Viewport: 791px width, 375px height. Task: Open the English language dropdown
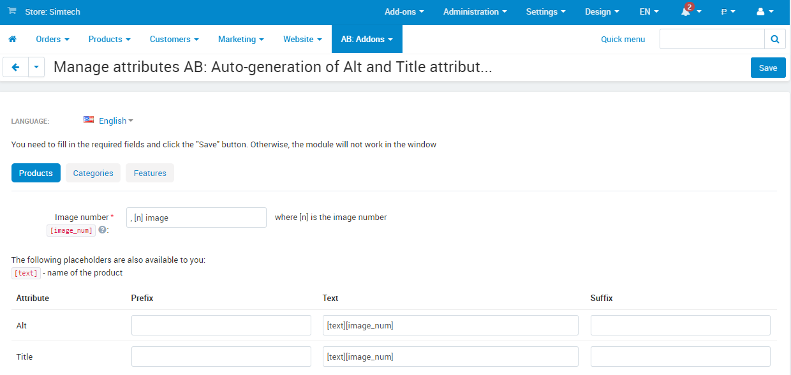point(115,121)
